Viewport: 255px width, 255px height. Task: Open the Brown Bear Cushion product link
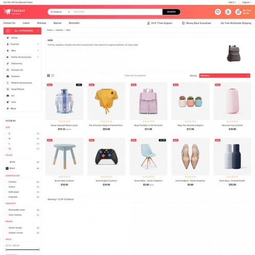pyautogui.click(x=64, y=181)
